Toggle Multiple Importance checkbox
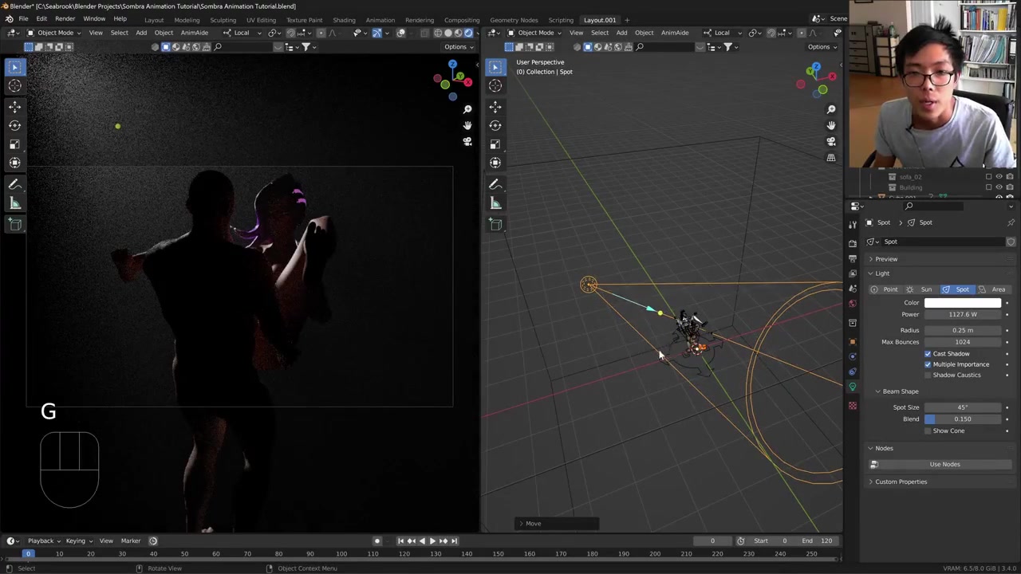Viewport: 1021px width, 574px height. [x=928, y=364]
